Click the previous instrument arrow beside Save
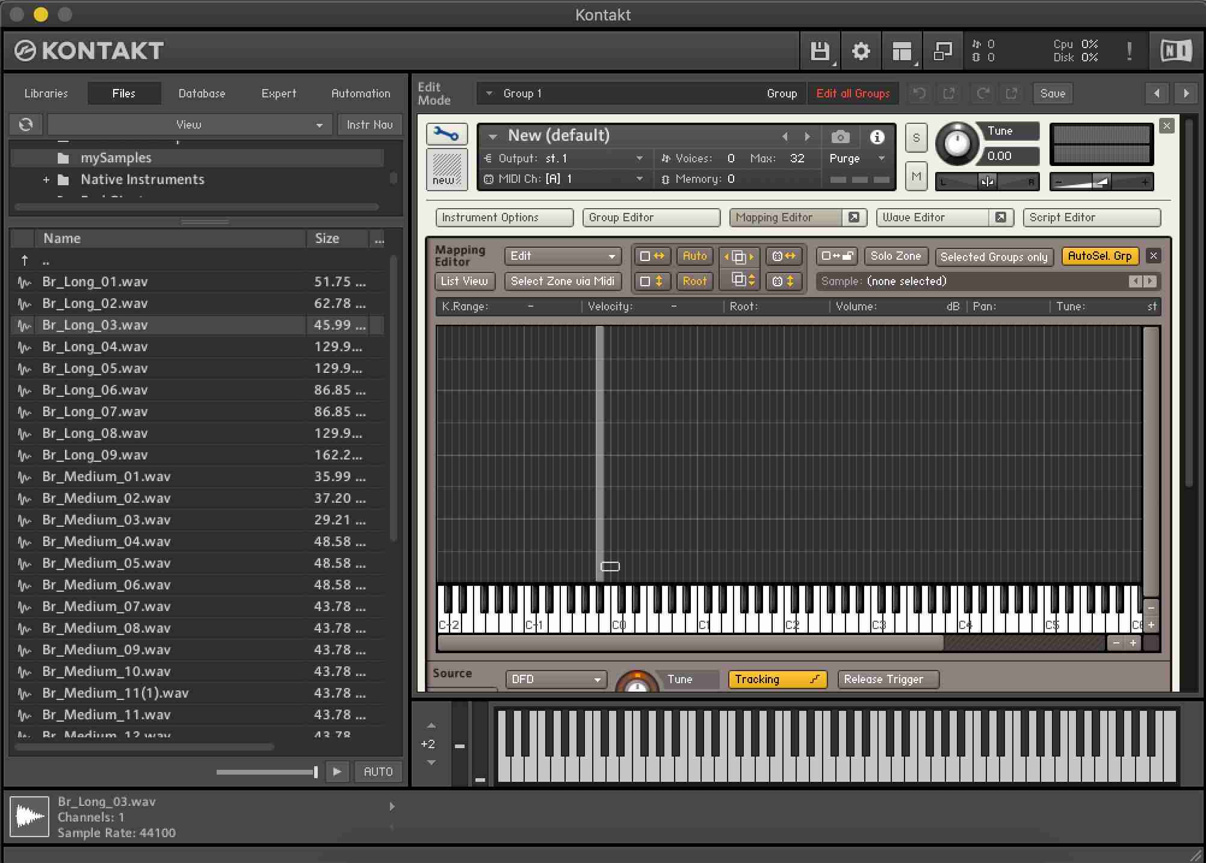1206x863 pixels. pyautogui.click(x=1157, y=93)
